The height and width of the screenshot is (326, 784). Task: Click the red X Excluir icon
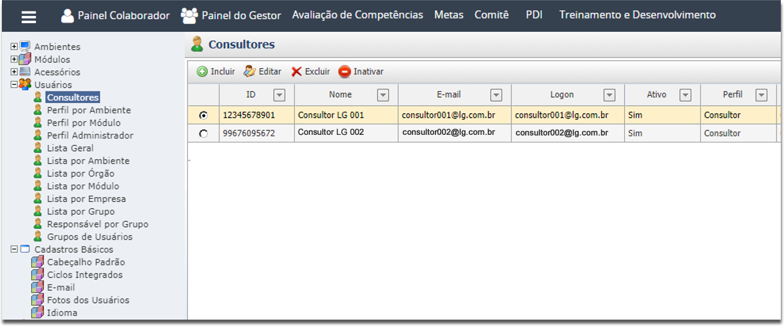297,72
